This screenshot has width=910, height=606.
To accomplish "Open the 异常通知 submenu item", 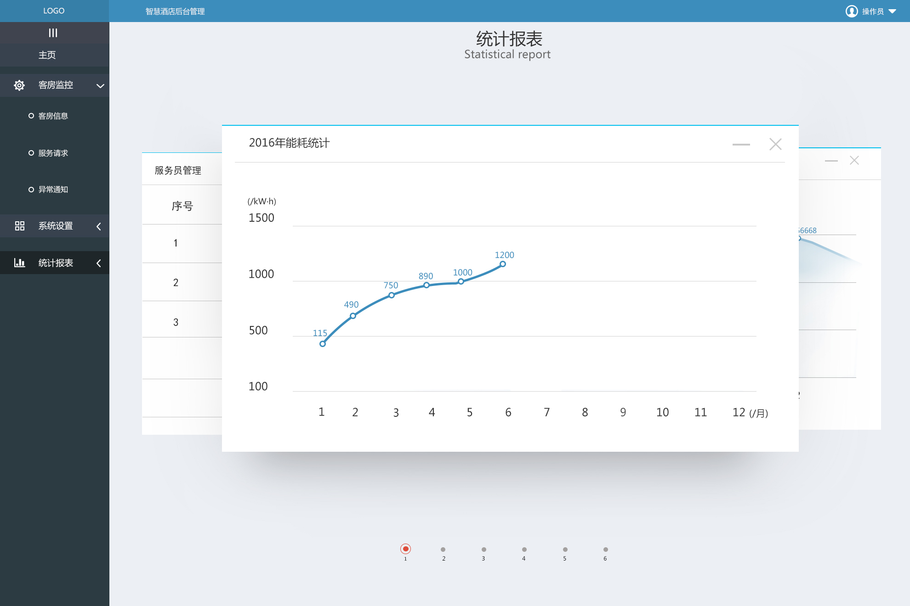I will pos(53,190).
